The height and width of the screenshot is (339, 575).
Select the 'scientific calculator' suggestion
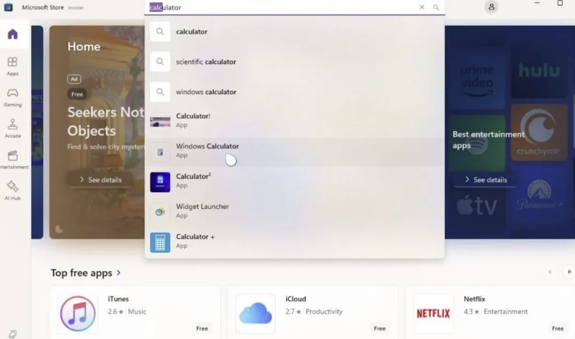click(x=295, y=61)
